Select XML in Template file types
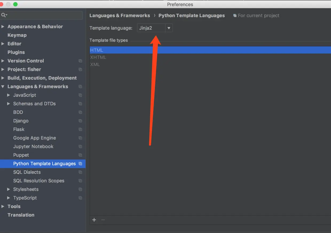The width and height of the screenshot is (331, 233). (210, 64)
